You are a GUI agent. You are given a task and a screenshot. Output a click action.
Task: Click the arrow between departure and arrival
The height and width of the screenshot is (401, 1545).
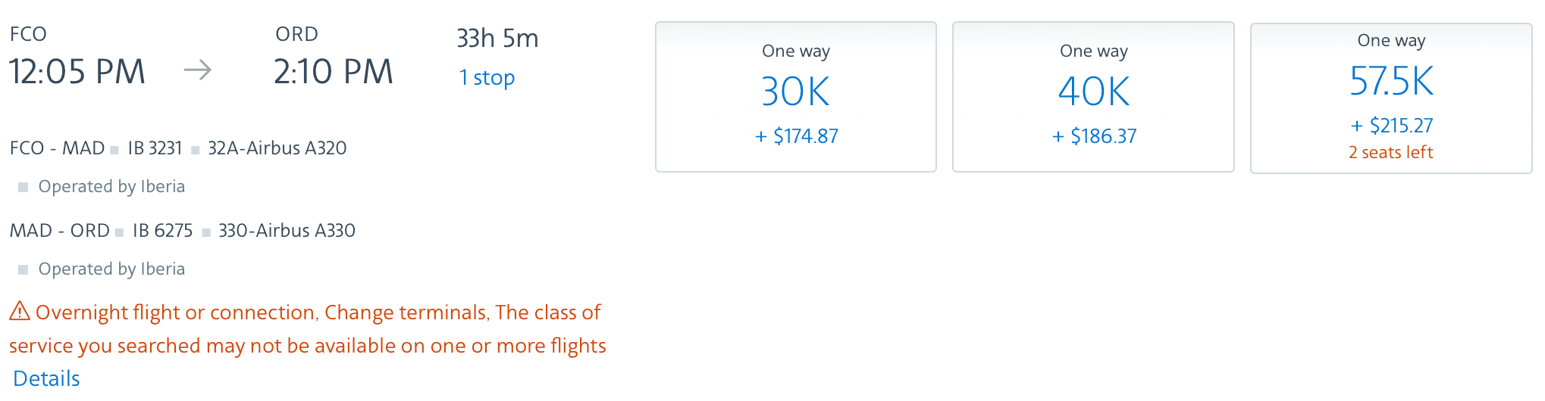pos(198,70)
